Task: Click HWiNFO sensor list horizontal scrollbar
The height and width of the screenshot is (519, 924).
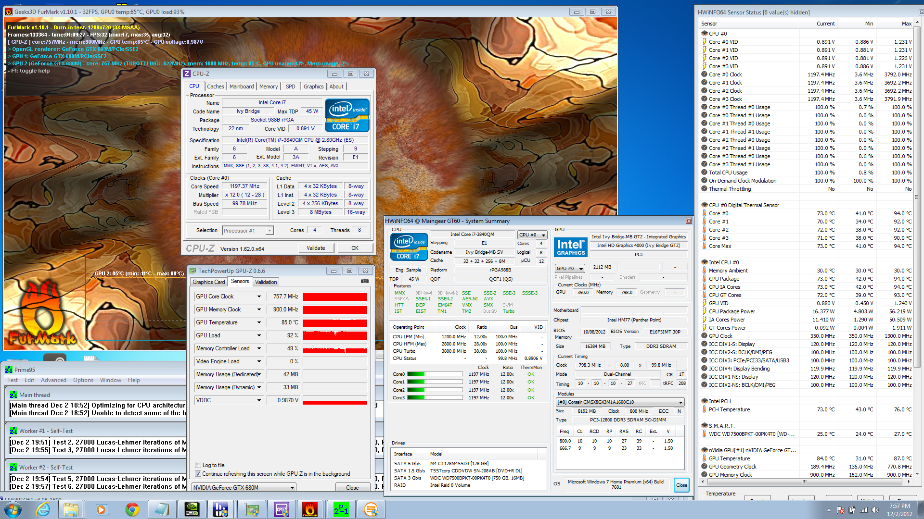Action: pyautogui.click(x=806, y=482)
